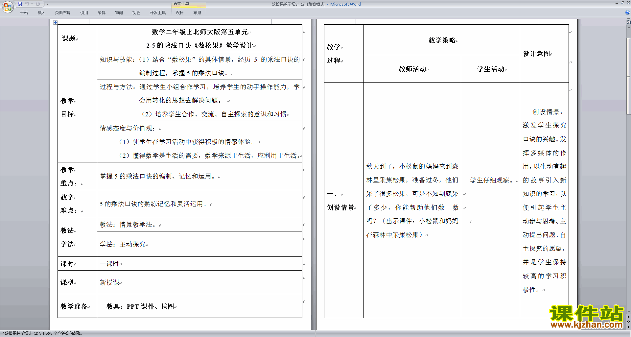Viewport: 631px width, 337px height.
Task: Click the 一课时 cell
Action: 199,264
